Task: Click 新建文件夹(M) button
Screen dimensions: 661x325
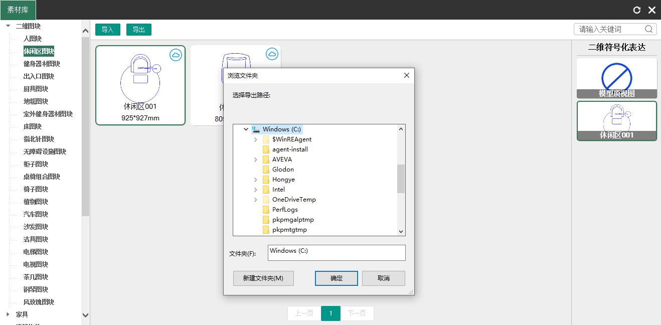Action: pos(263,278)
